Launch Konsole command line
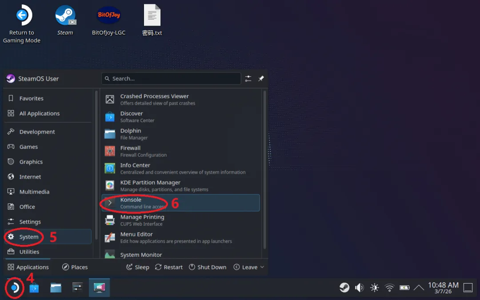Screen dimensions: 480x300 pyautogui.click(x=180, y=203)
